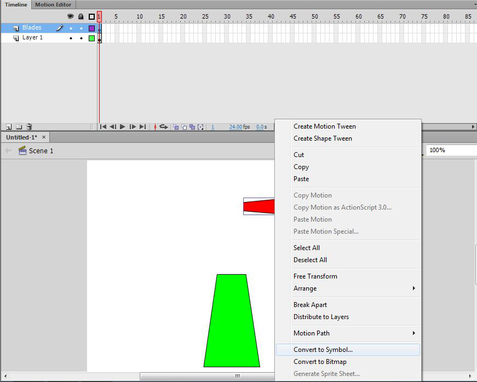Click the Scene 1 label
The image size is (477, 382).
pos(41,151)
